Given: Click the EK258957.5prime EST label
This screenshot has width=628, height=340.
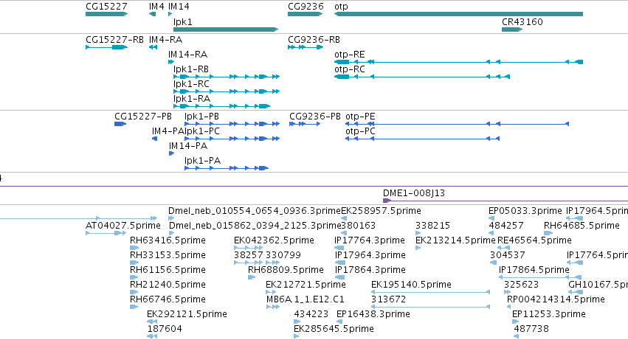Looking at the screenshot, I should (x=381, y=211).
